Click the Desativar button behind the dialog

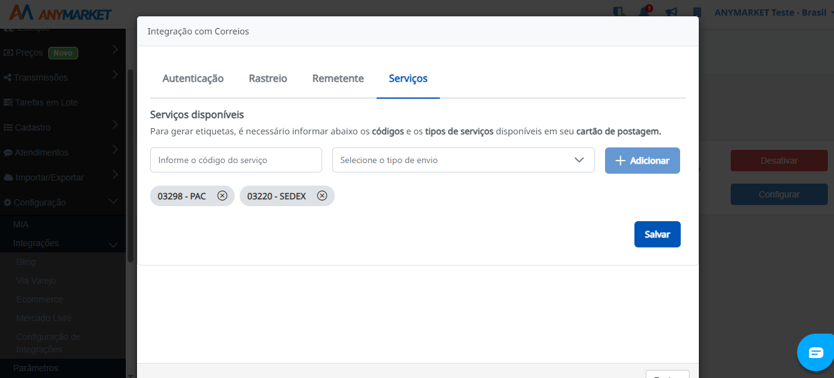[778, 161]
